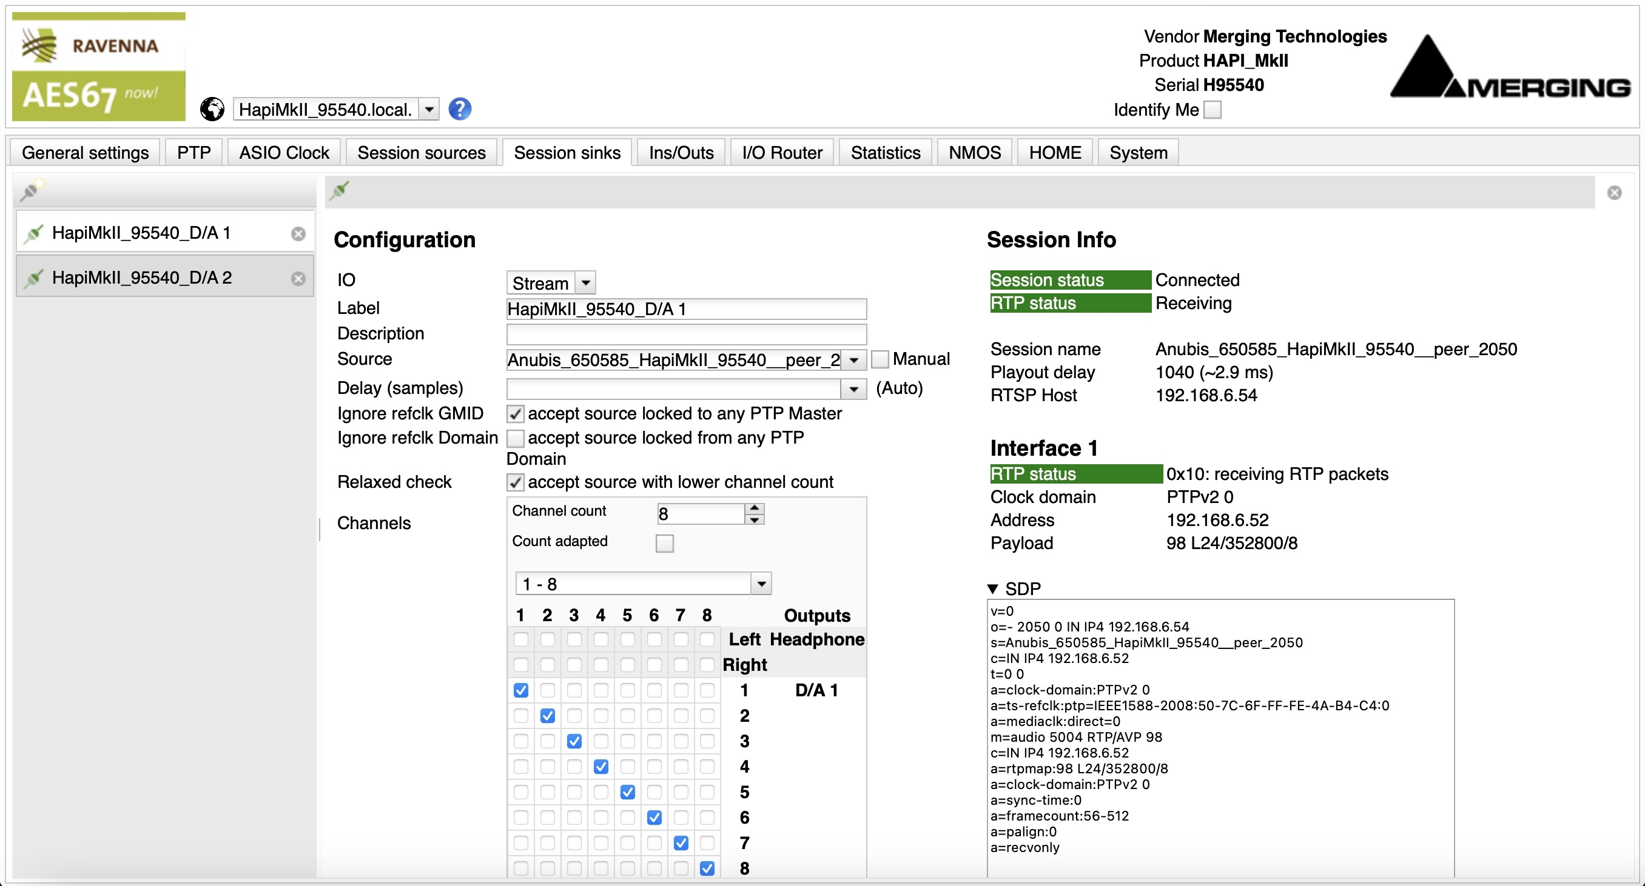Click the Interface 1 RTP status indicator
Screen dimensions: 1645x886
1076,474
